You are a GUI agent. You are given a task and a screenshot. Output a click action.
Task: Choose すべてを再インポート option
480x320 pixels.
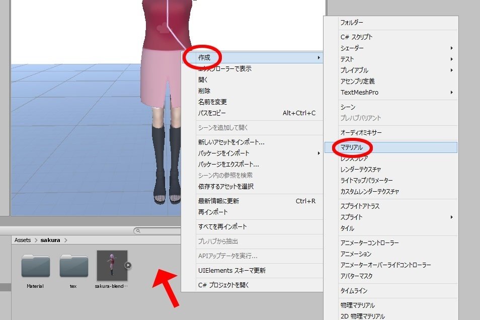click(252, 226)
